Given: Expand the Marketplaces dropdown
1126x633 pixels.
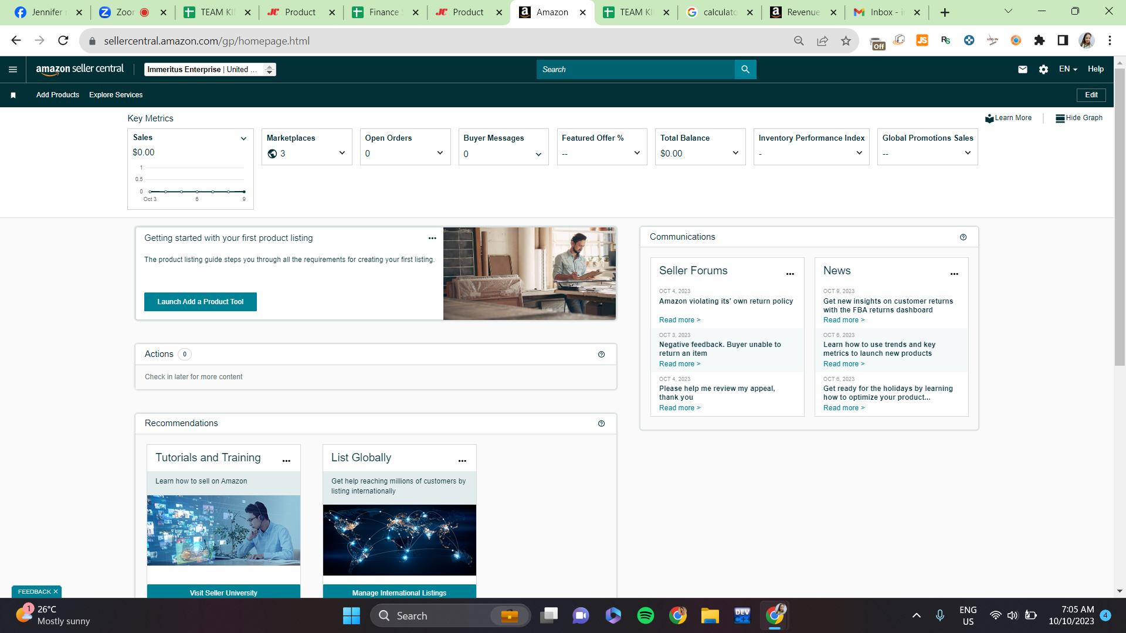Looking at the screenshot, I should pos(342,153).
